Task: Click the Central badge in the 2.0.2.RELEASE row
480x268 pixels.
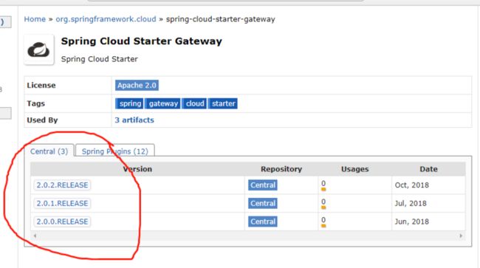Action: (263, 185)
